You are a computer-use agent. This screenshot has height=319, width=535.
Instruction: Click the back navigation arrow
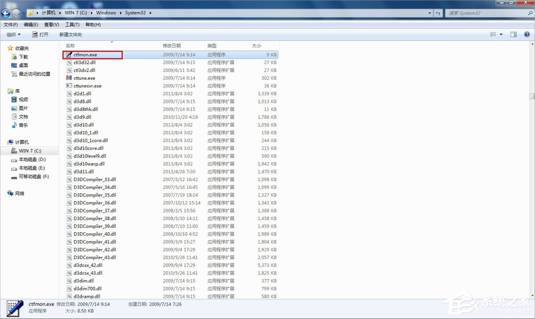[6, 13]
